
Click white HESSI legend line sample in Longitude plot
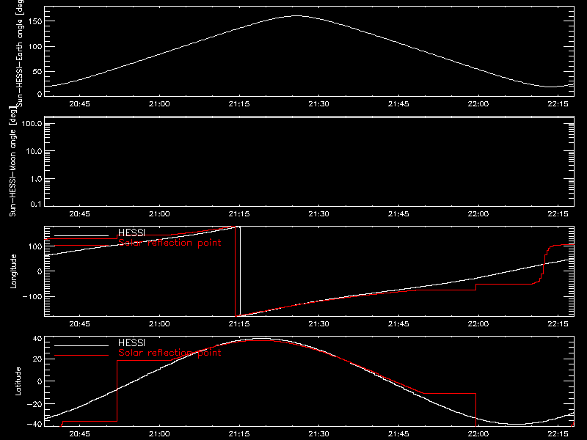point(81,235)
